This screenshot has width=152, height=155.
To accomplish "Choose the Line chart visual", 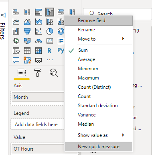I will pos(16,22).
